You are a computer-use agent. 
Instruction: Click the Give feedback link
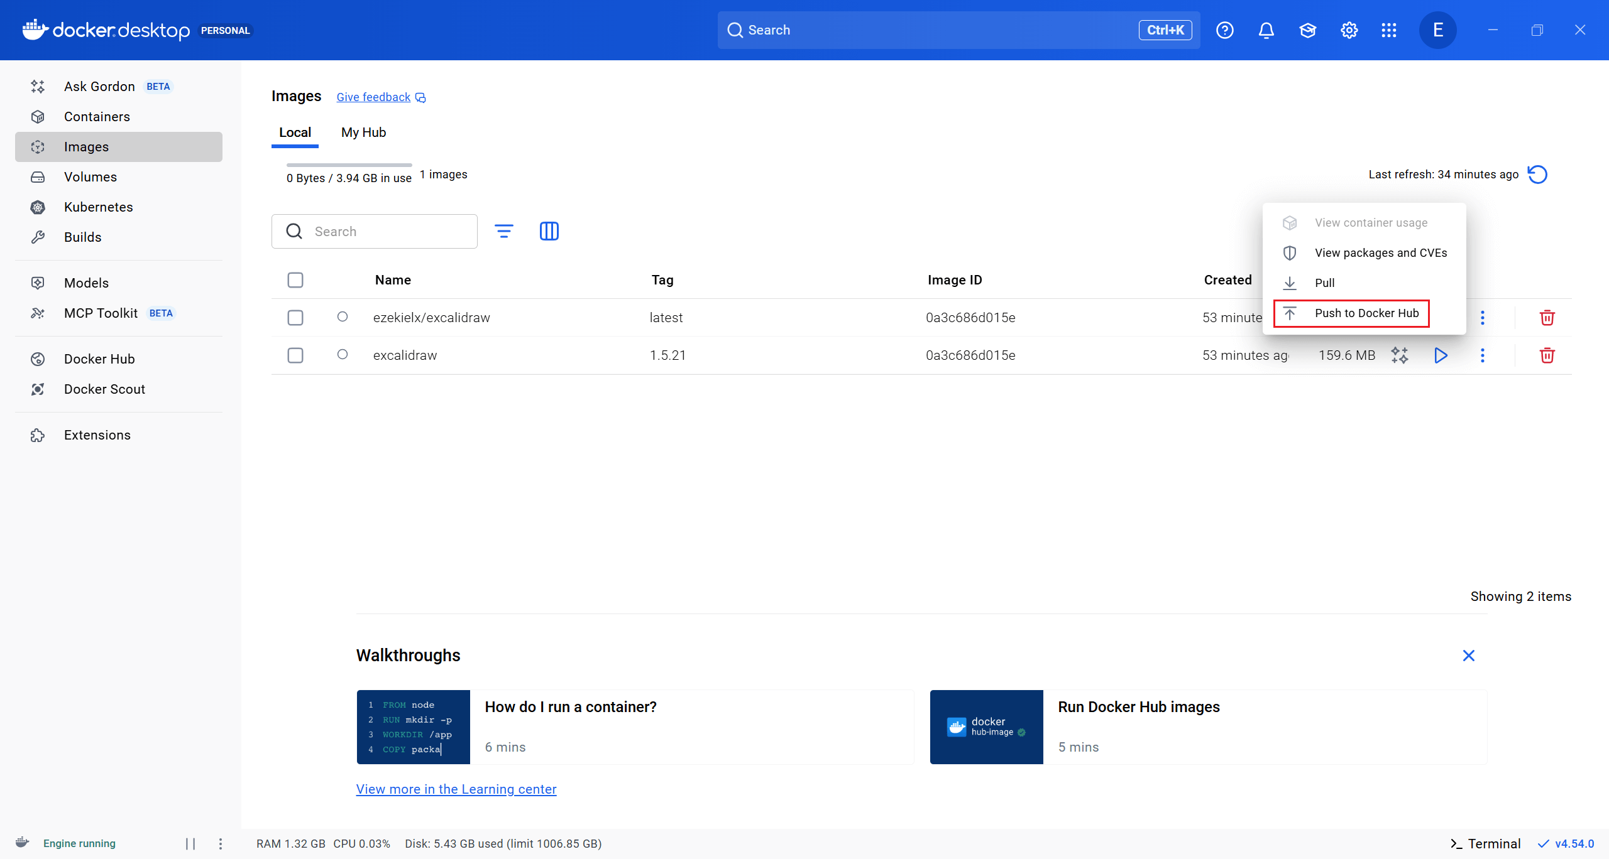(373, 97)
